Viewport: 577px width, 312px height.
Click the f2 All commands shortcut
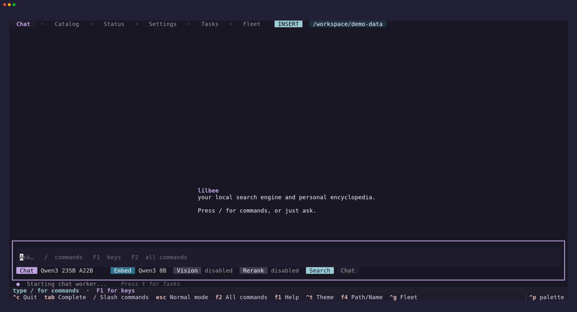[241, 297]
